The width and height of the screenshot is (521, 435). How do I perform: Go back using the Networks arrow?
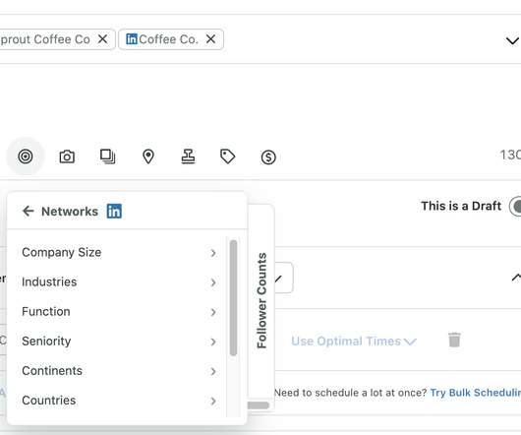pos(29,211)
